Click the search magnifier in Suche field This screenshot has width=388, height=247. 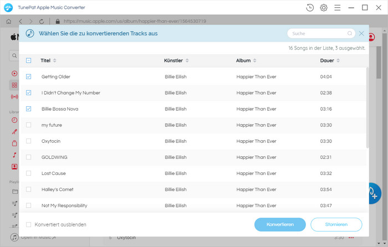click(x=349, y=33)
